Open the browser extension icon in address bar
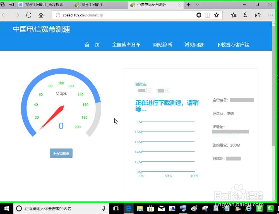The height and width of the screenshot is (214, 279). tap(199, 15)
